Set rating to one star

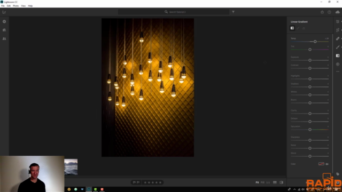pyautogui.click(x=145, y=182)
